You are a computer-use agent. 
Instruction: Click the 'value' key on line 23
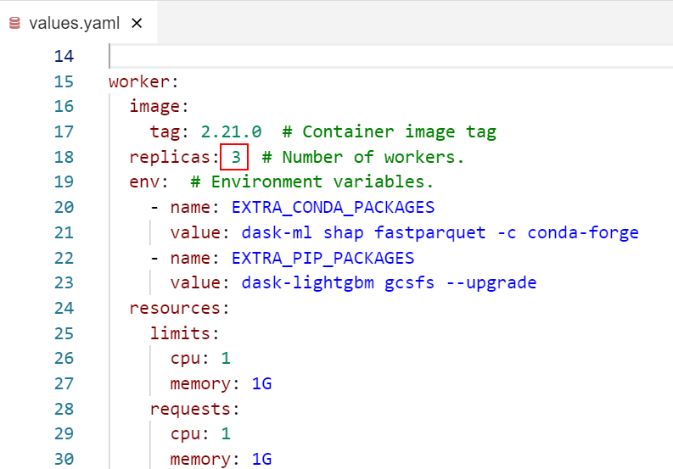[x=195, y=283]
